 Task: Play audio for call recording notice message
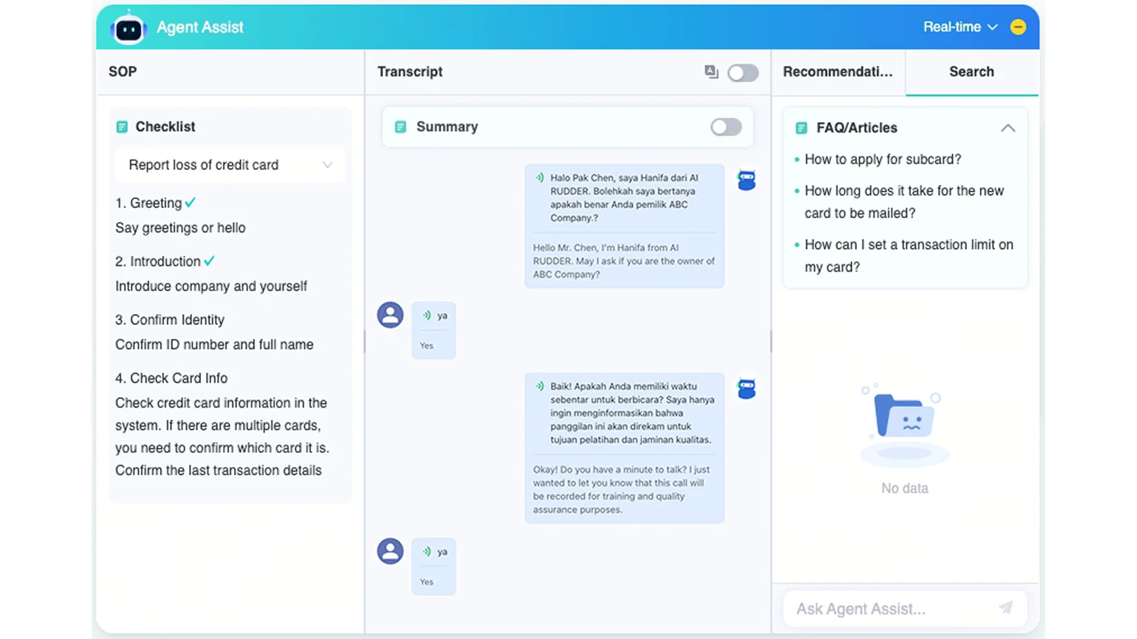[x=540, y=387]
